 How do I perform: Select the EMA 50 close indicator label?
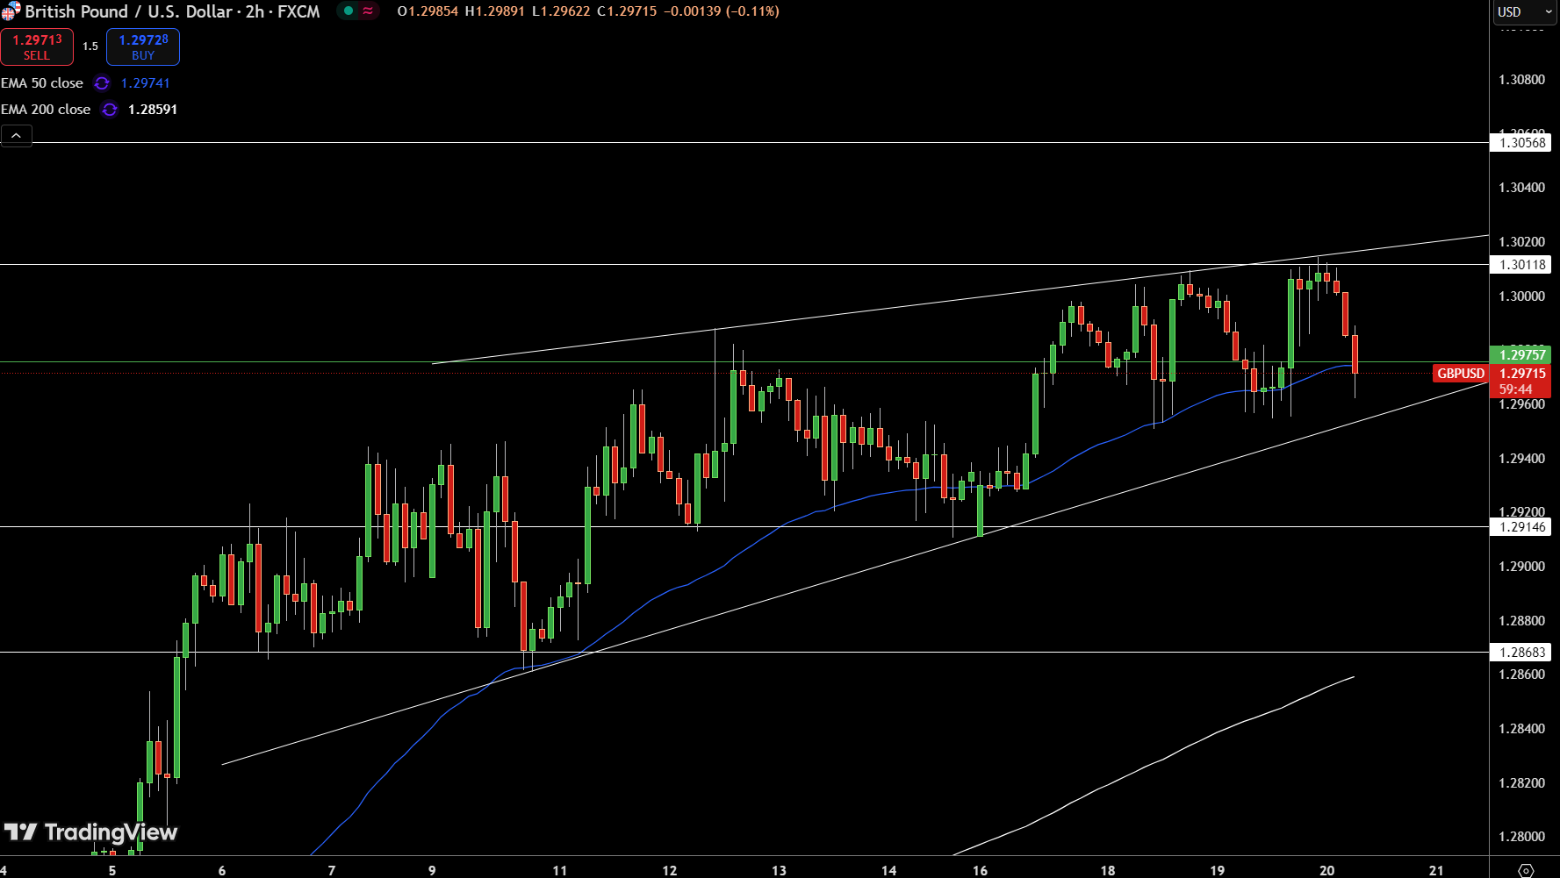tap(42, 83)
